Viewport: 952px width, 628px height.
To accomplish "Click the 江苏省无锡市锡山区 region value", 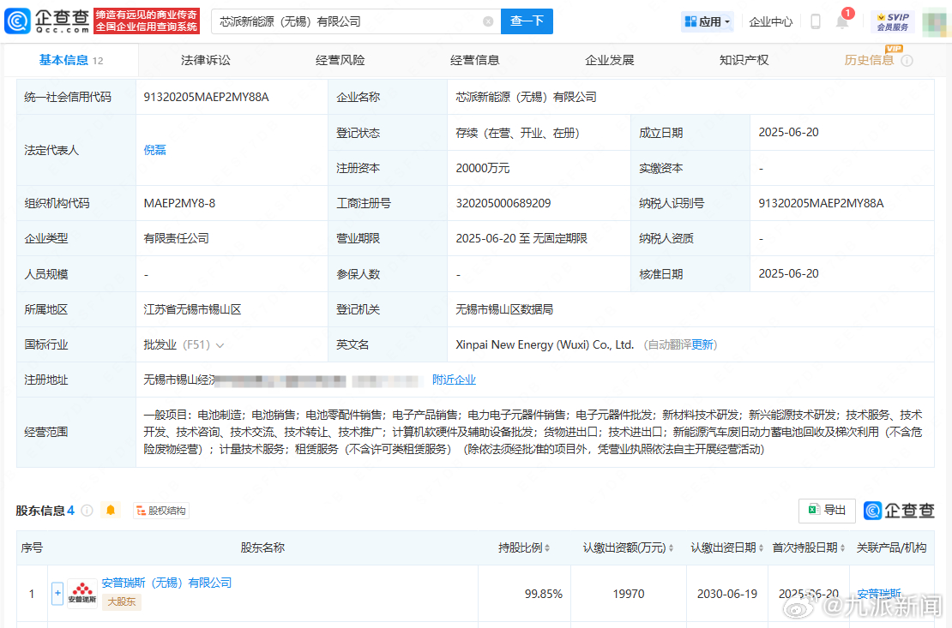I will click(x=192, y=309).
